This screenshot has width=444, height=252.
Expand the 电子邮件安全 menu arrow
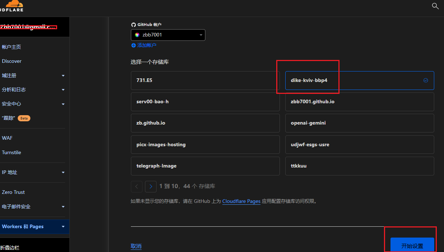(x=63, y=207)
